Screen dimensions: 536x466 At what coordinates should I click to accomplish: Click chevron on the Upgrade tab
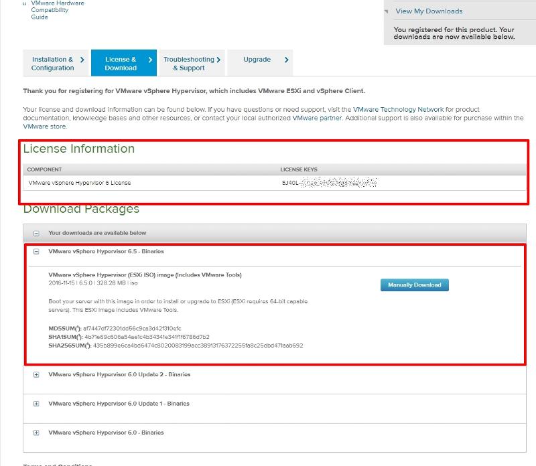click(287, 60)
